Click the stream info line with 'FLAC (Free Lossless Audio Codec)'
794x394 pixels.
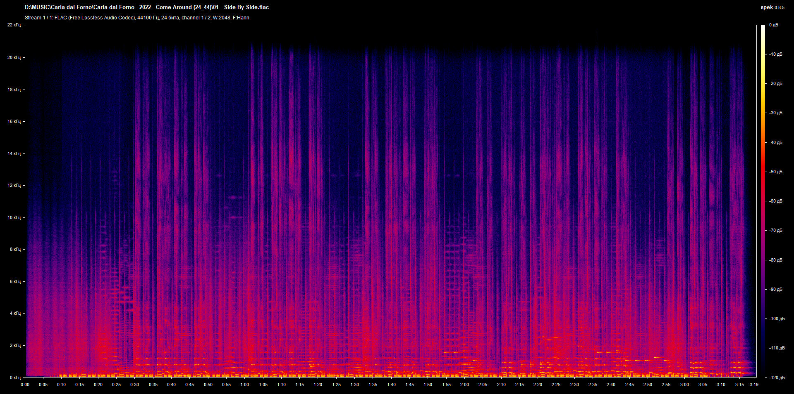137,18
